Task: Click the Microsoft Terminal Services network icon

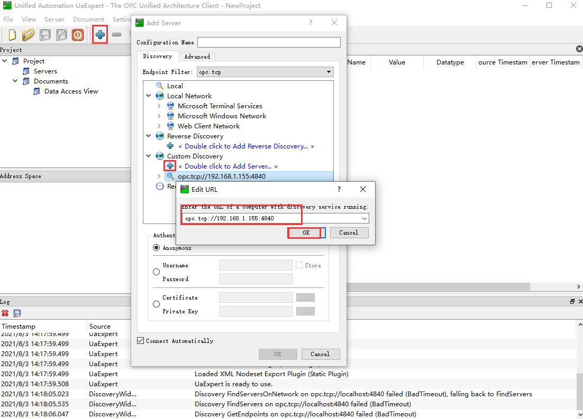Action: pyautogui.click(x=170, y=106)
